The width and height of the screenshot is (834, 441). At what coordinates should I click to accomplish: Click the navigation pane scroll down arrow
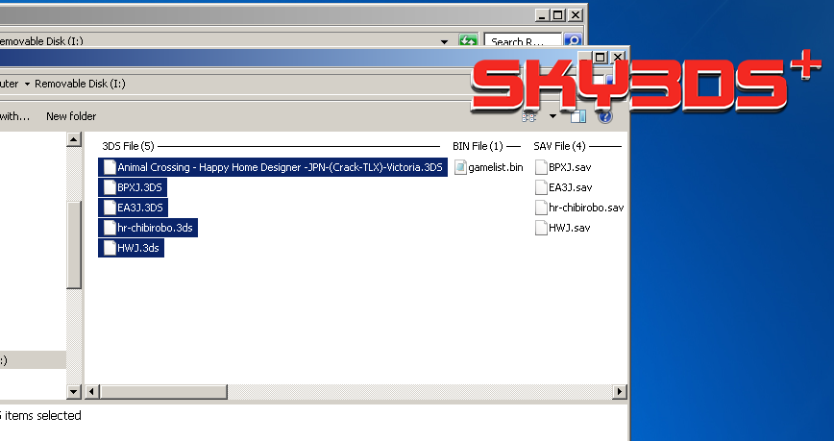(74, 392)
